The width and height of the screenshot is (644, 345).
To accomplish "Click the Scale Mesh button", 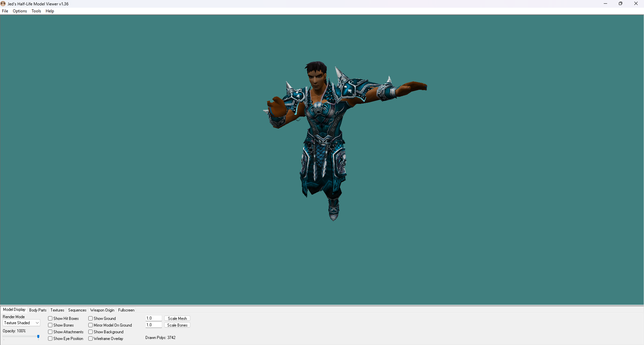I will (177, 319).
